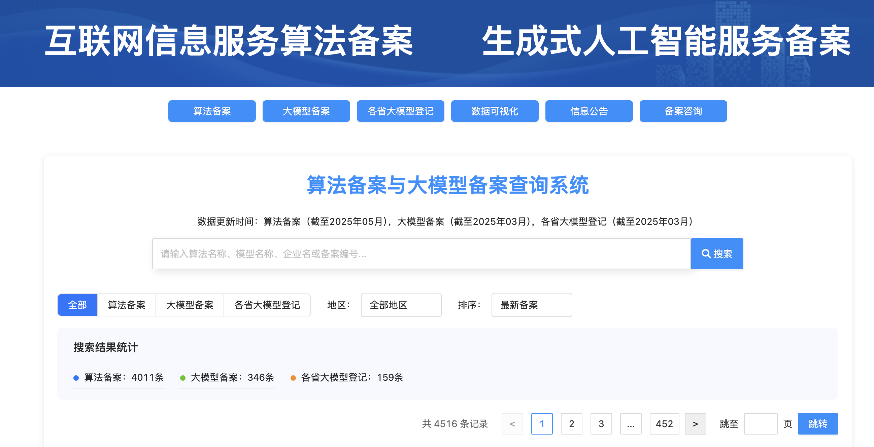Click the search magnifier button

click(x=716, y=254)
